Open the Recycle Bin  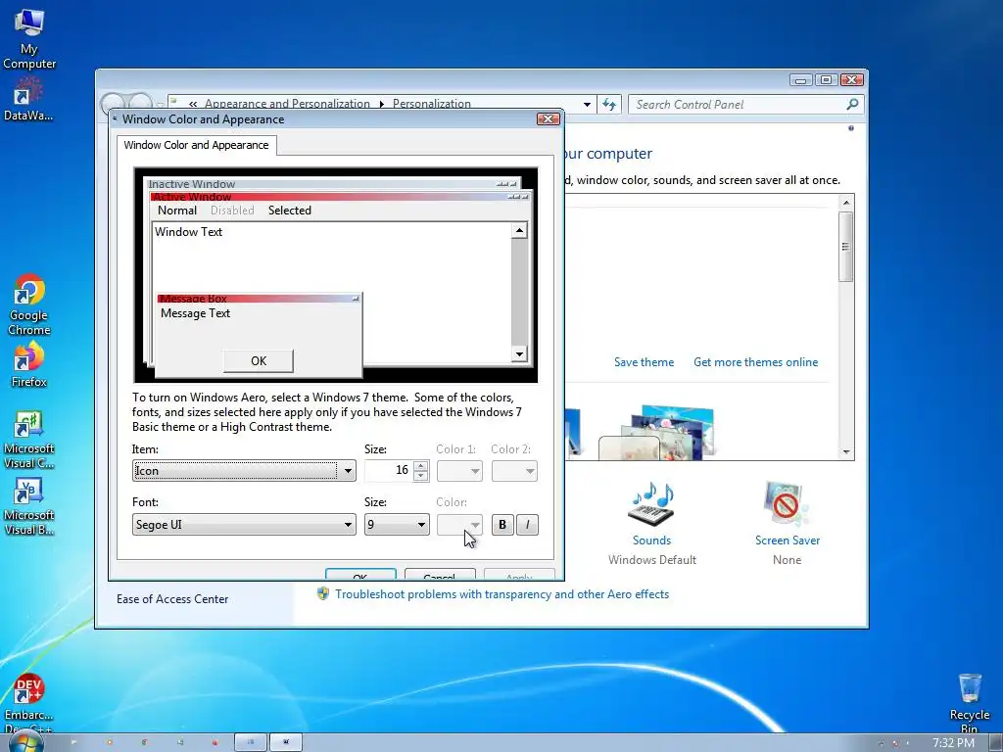pyautogui.click(x=969, y=702)
